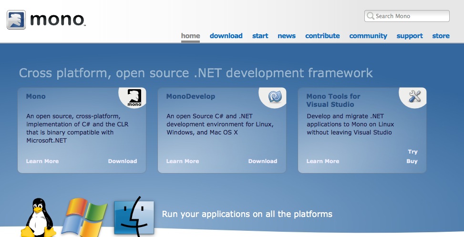Focus the Search Mono input field
This screenshot has width=464, height=237.
point(407,16)
